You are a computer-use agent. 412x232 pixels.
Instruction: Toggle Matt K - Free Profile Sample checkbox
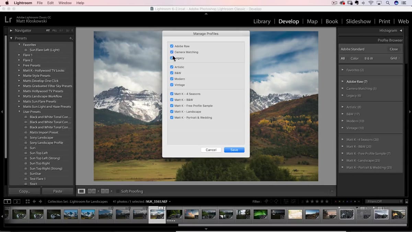pos(172,106)
